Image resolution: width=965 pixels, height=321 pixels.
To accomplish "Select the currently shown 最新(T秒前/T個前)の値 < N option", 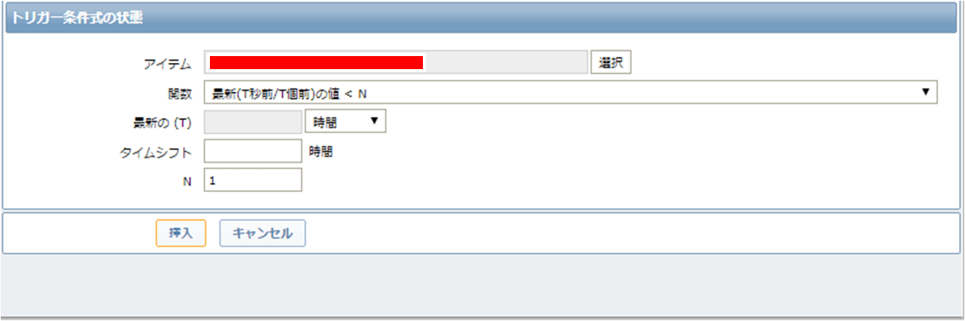I will coord(290,93).
